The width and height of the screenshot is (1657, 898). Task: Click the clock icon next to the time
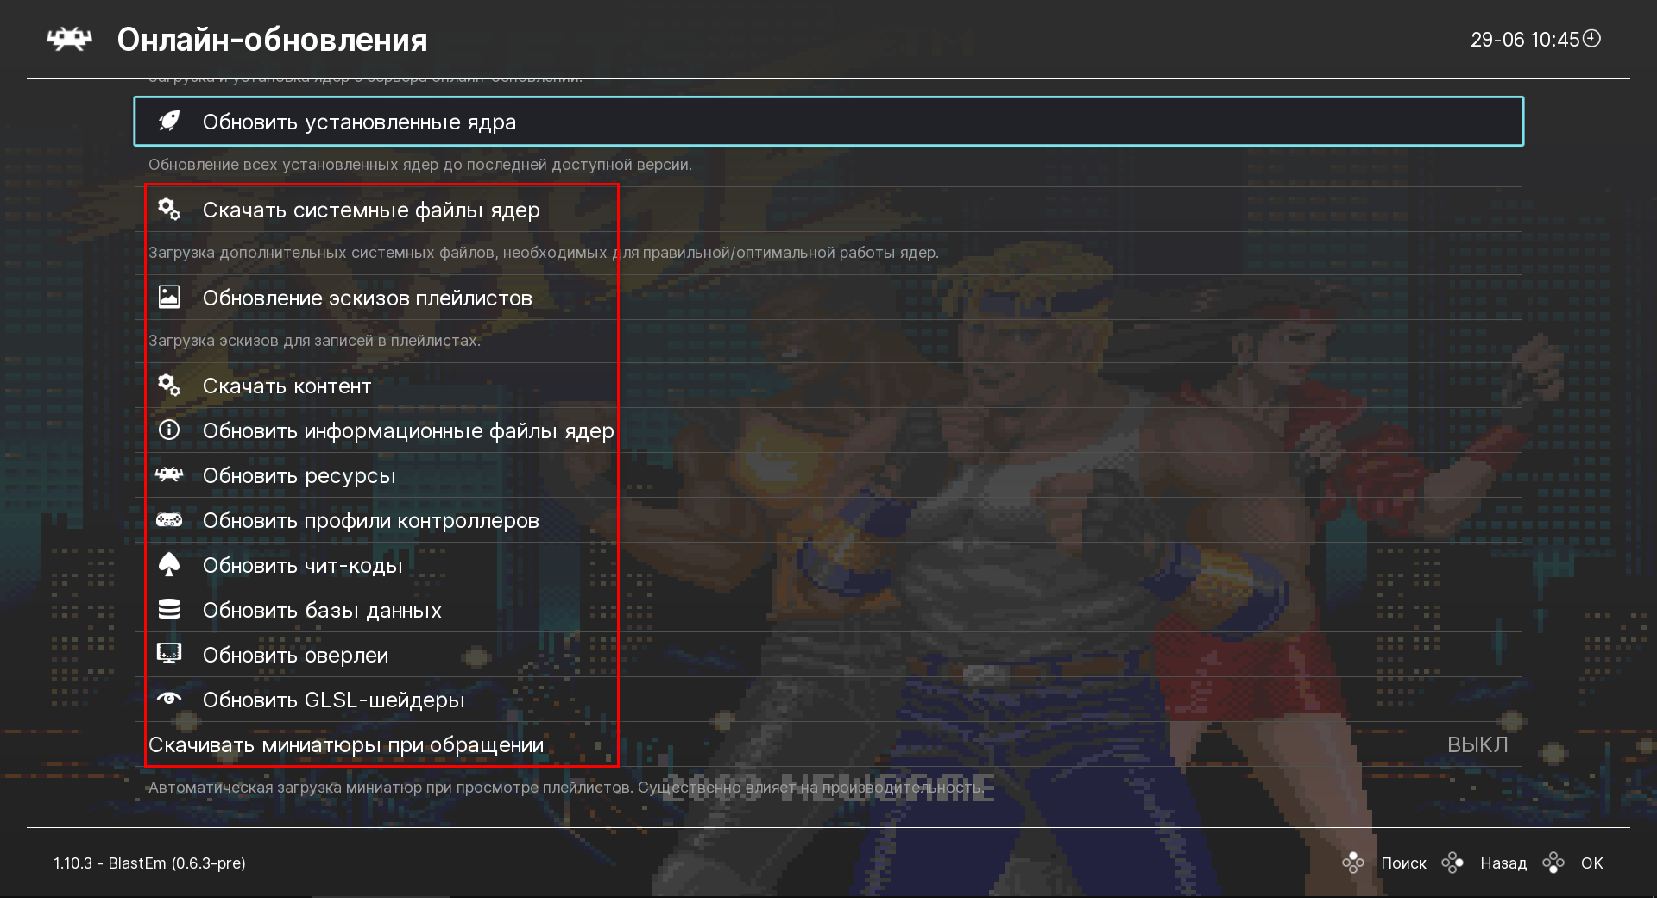point(1592,38)
